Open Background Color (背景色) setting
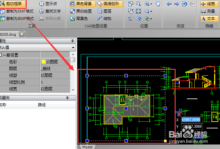Viewport: 220px width, 149px height. point(79,19)
